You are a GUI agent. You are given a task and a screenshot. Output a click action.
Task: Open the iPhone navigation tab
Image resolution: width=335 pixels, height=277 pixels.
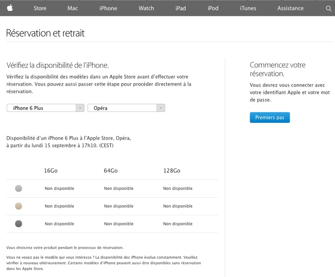(108, 8)
